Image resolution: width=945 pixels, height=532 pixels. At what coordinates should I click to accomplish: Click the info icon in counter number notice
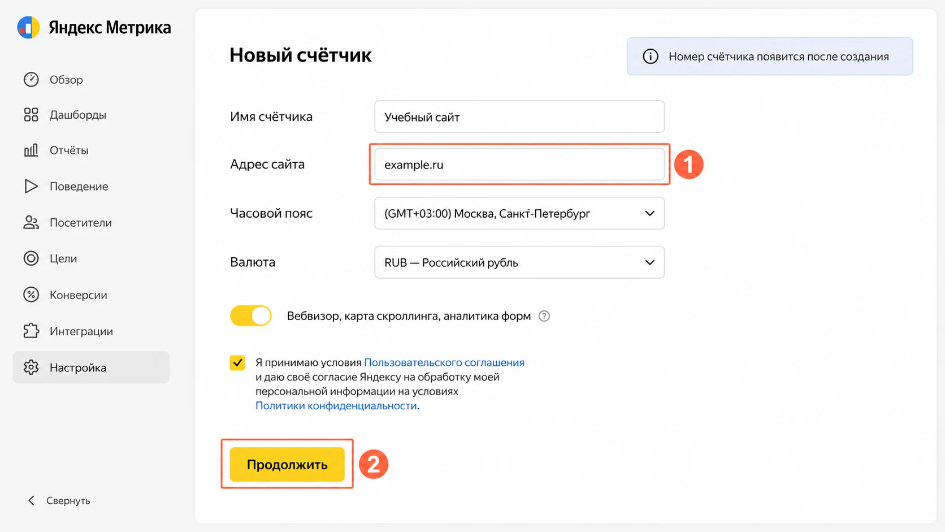pyautogui.click(x=651, y=57)
